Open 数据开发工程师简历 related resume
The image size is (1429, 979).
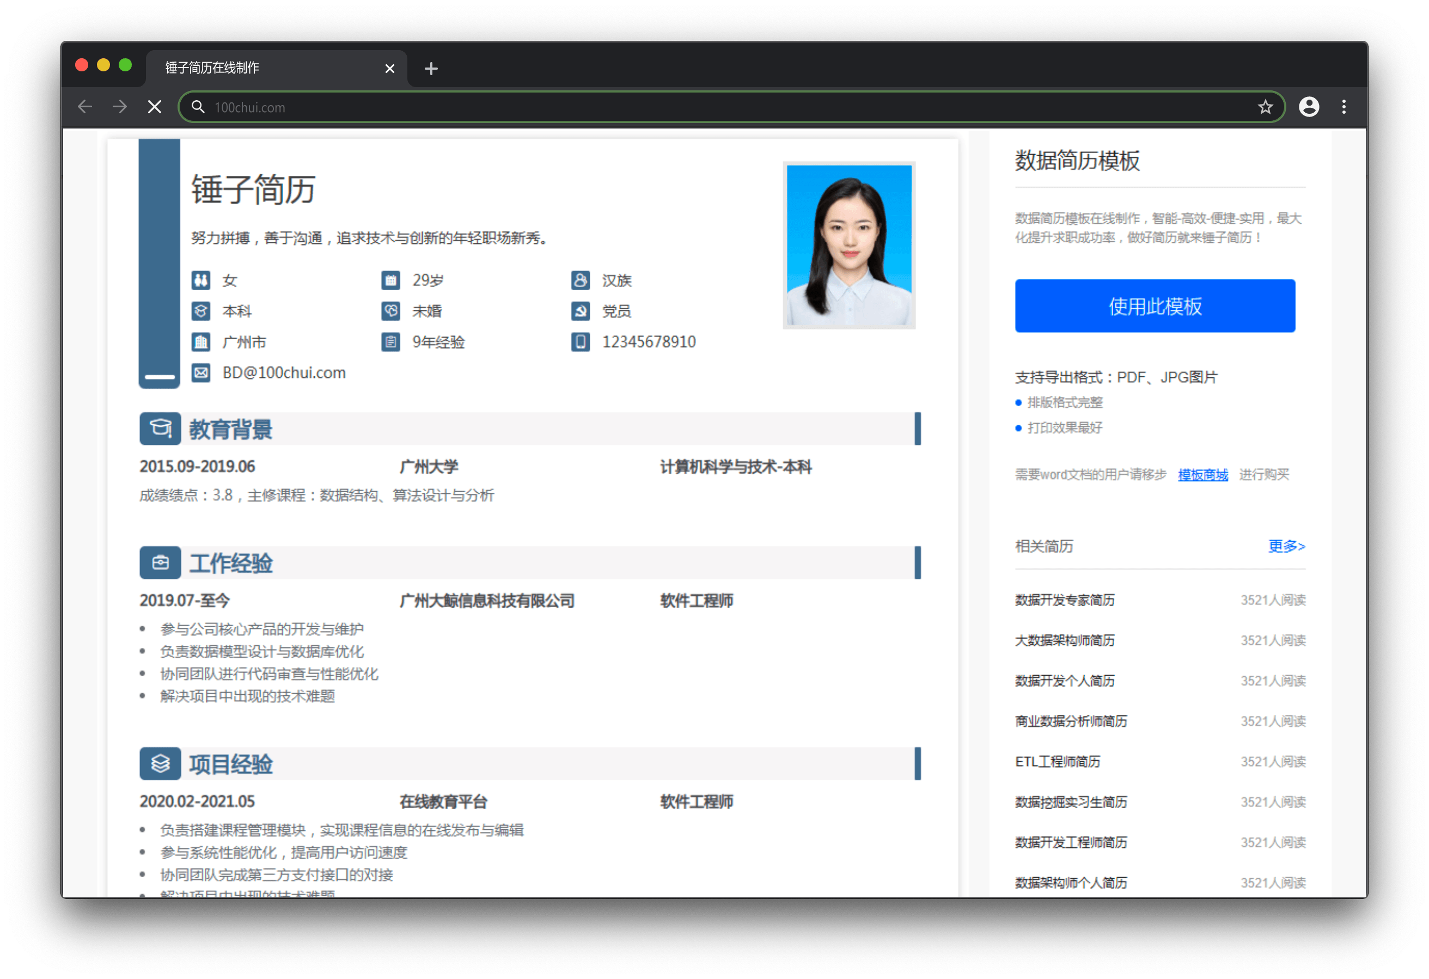pyautogui.click(x=1071, y=842)
